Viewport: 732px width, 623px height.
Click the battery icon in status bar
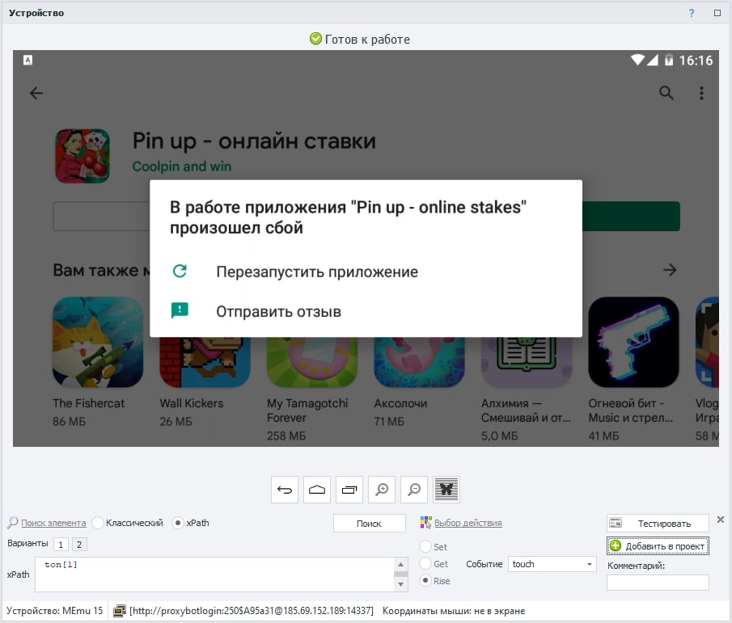coord(669,60)
